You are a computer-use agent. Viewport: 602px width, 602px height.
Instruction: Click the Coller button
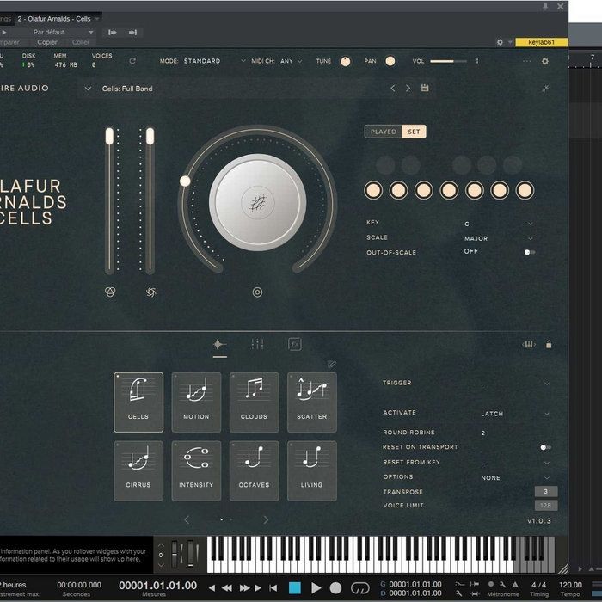click(x=81, y=42)
